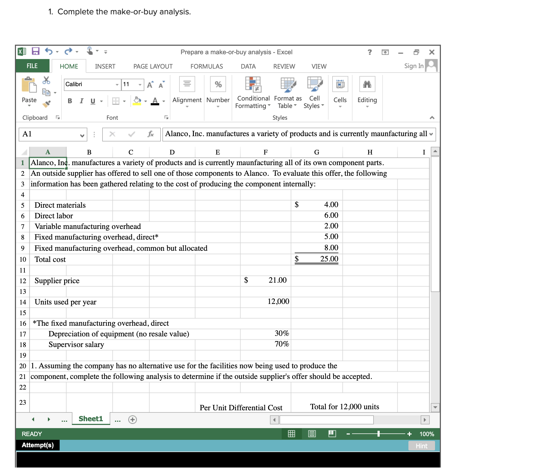Adjust the zoom slider in status bar
The image size is (541, 468).
[378, 433]
